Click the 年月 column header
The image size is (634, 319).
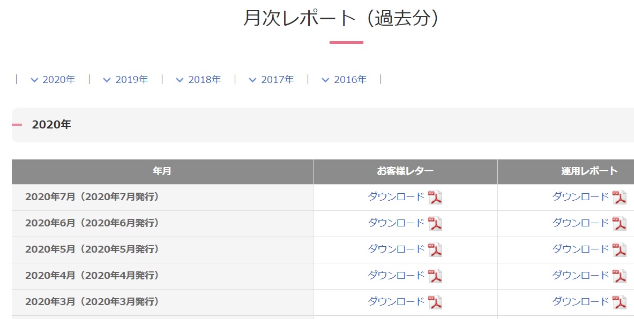tap(162, 171)
